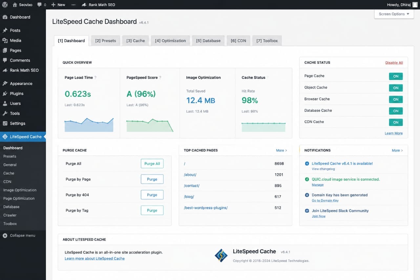
Task: Open the View changelog link
Action: click(323, 169)
